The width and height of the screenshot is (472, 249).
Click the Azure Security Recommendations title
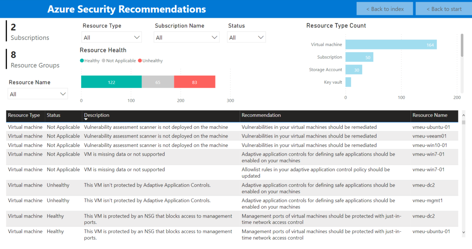point(127,9)
